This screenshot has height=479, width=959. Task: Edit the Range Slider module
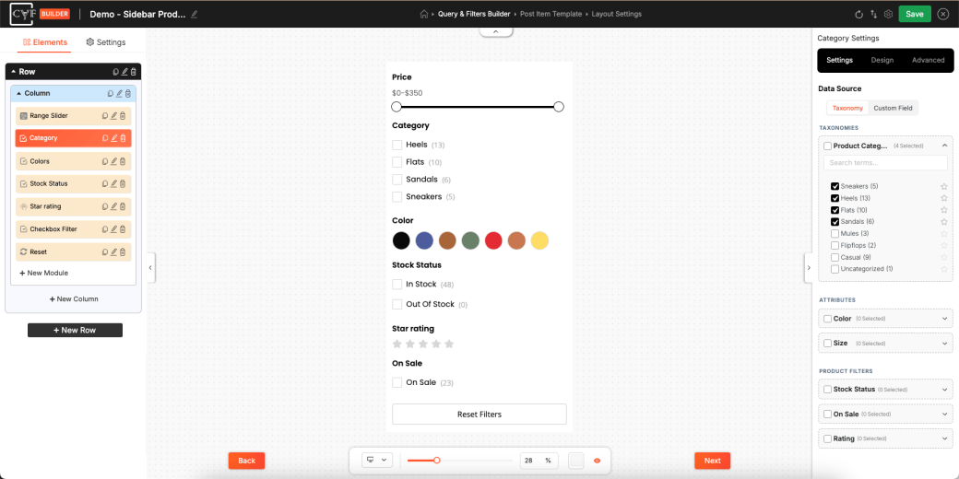coord(113,115)
